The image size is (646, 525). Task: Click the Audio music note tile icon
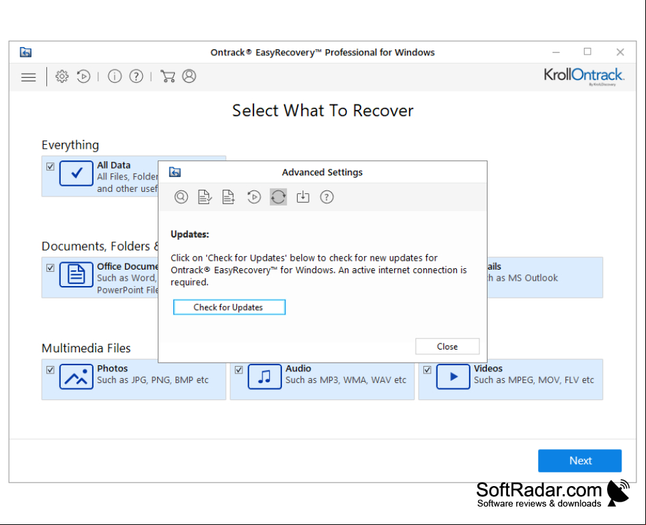pos(264,377)
